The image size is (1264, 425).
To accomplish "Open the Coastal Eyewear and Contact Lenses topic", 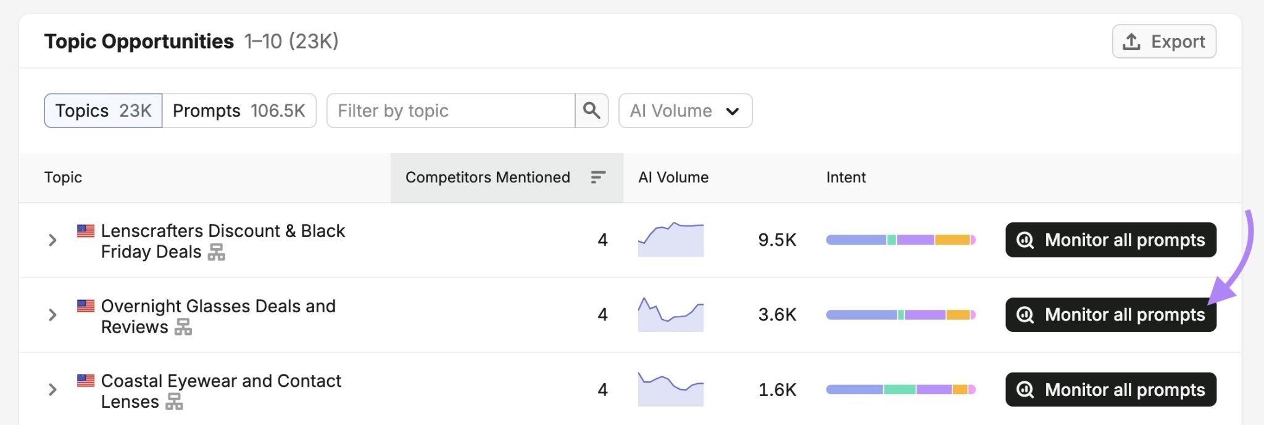I will click(x=221, y=391).
